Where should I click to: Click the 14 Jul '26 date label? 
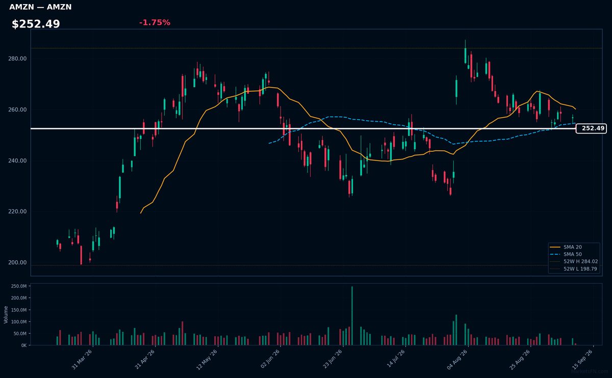tap(395, 359)
